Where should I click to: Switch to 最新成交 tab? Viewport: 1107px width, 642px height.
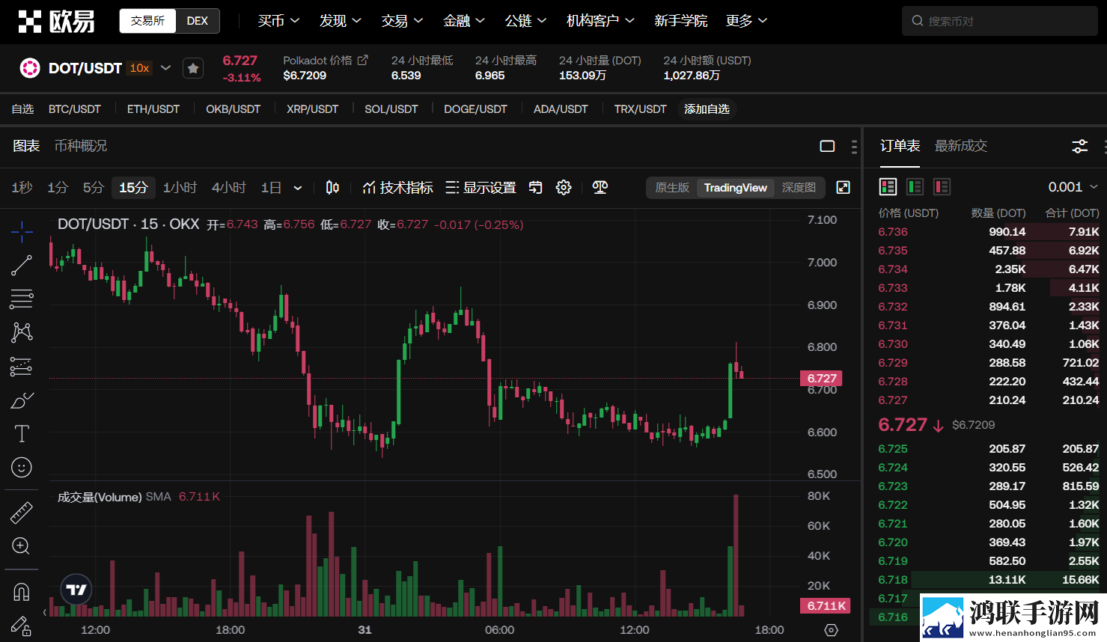pos(961,146)
